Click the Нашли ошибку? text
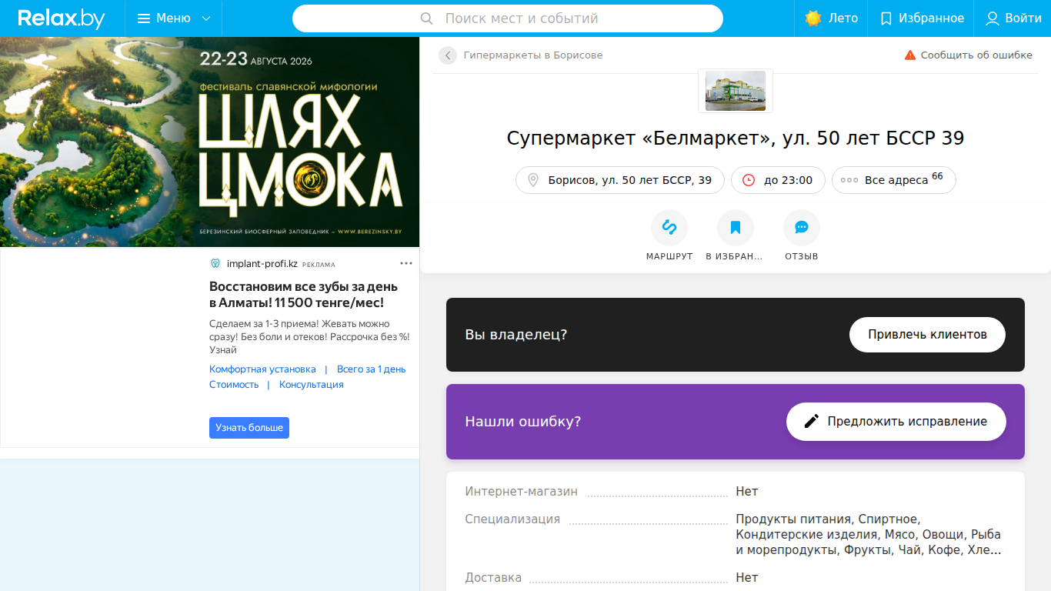 pos(523,422)
